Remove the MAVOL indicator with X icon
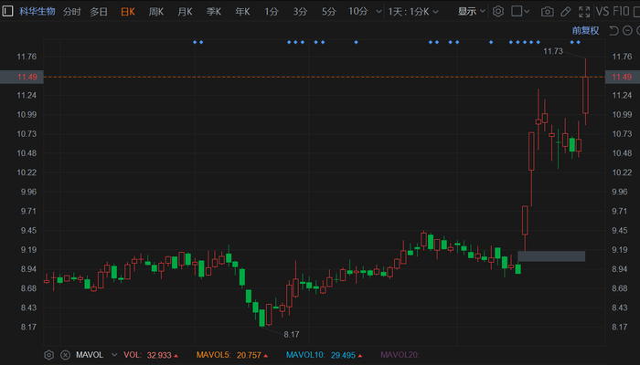The image size is (640, 365). [65, 355]
